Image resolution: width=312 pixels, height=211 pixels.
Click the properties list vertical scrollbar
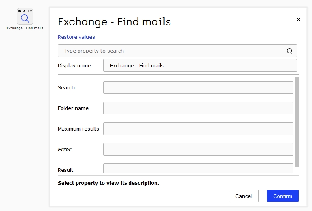pyautogui.click(x=297, y=122)
